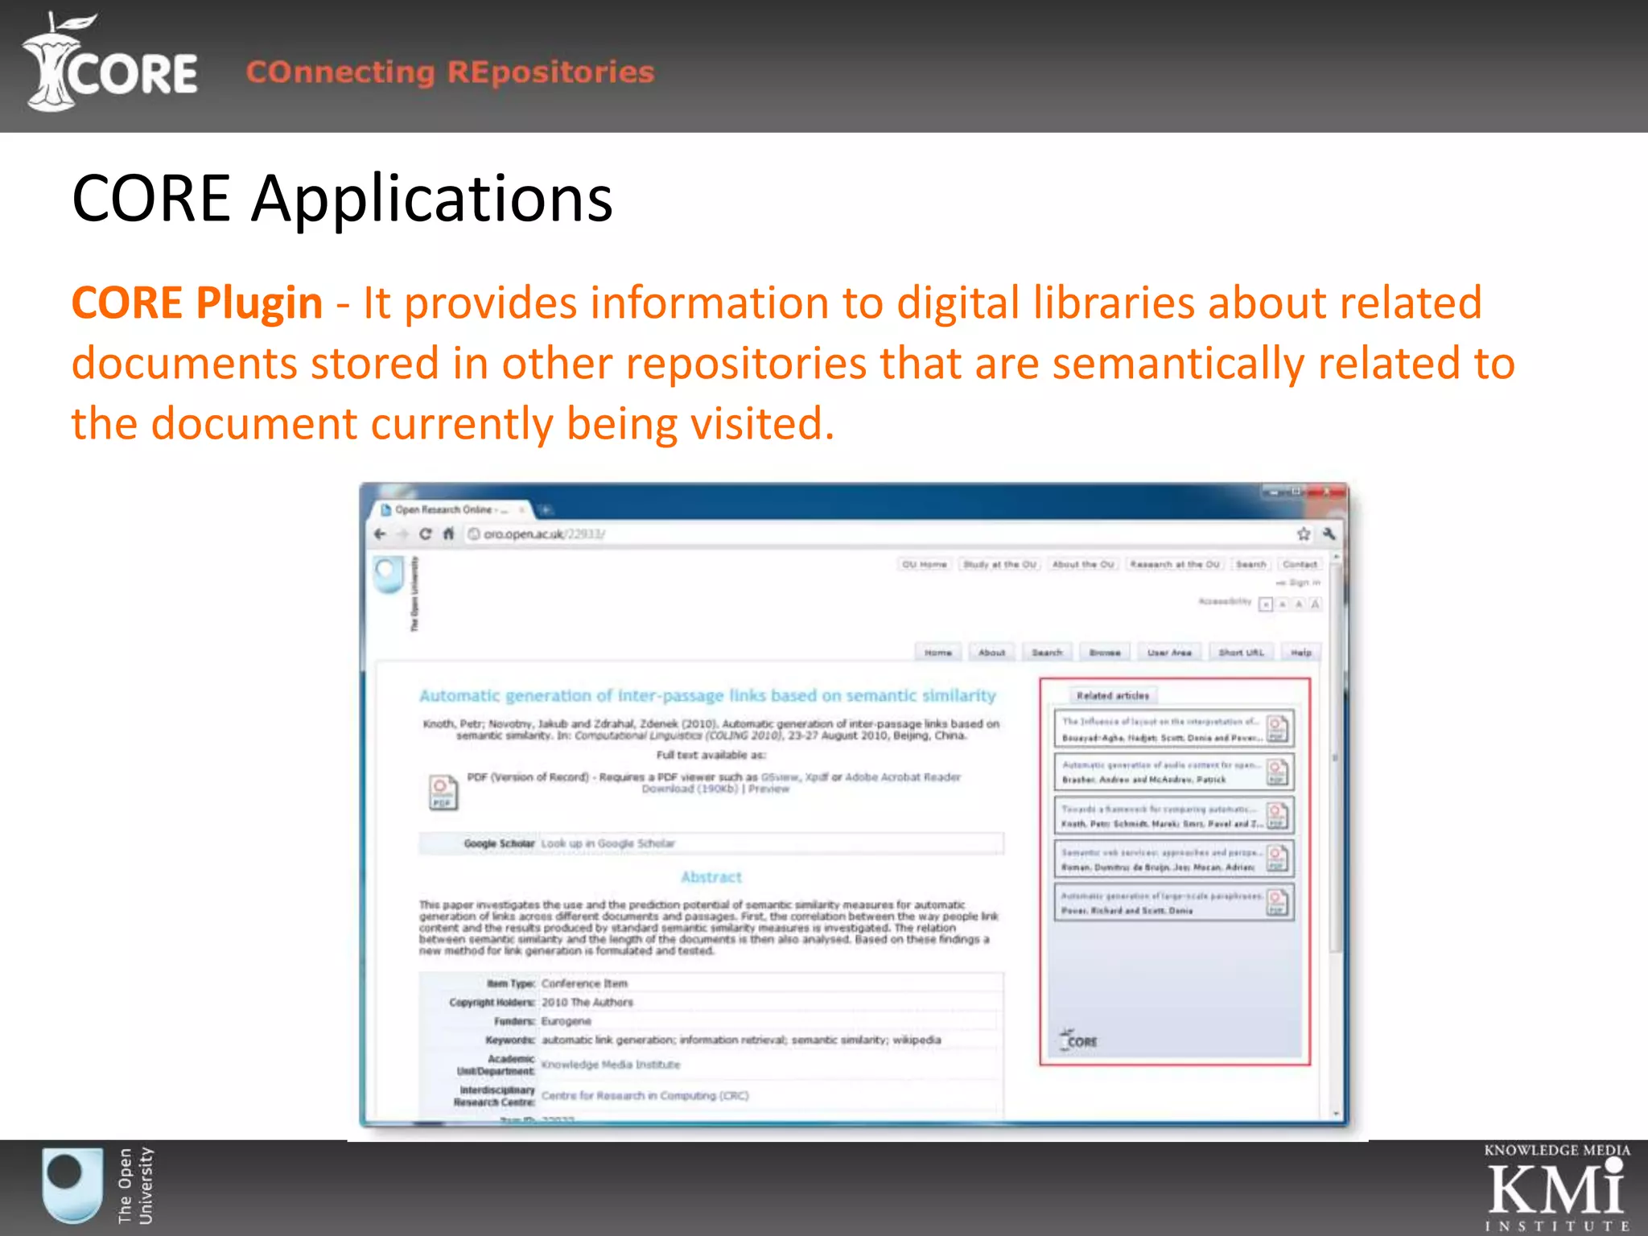
Task: Click the Adobe Acrobat Reader link
Action: tap(903, 777)
